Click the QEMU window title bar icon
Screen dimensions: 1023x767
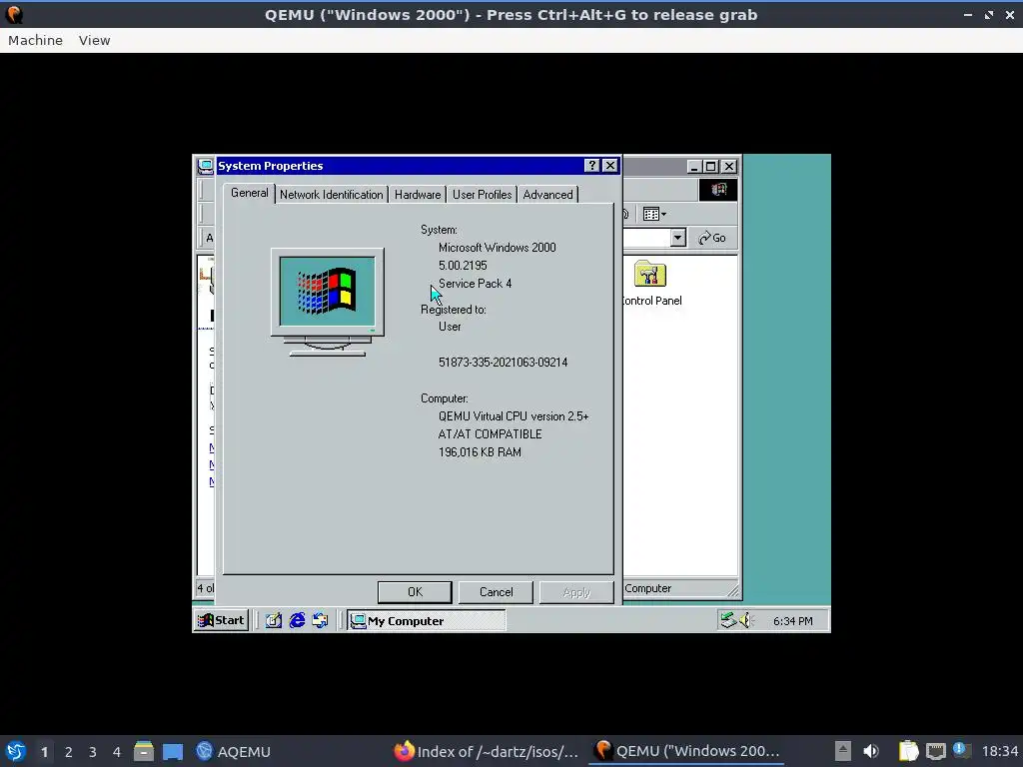tap(14, 14)
